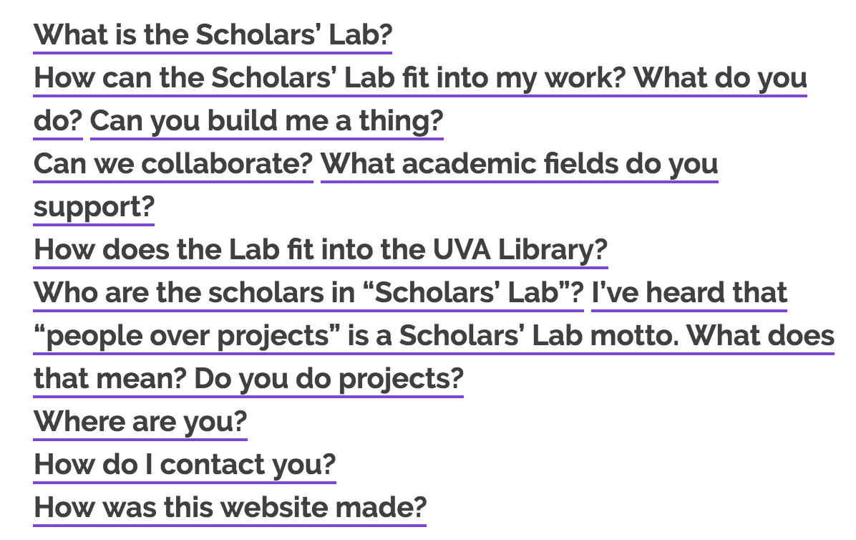Image resolution: width=856 pixels, height=540 pixels.
Task: Click the words 'UVA Library?' in the link
Action: 520,249
